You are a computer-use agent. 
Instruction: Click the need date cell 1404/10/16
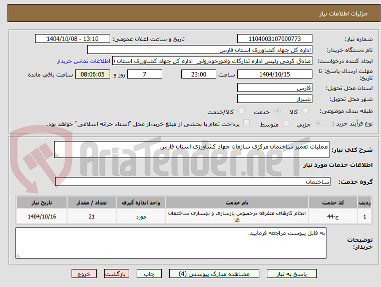coord(42,216)
